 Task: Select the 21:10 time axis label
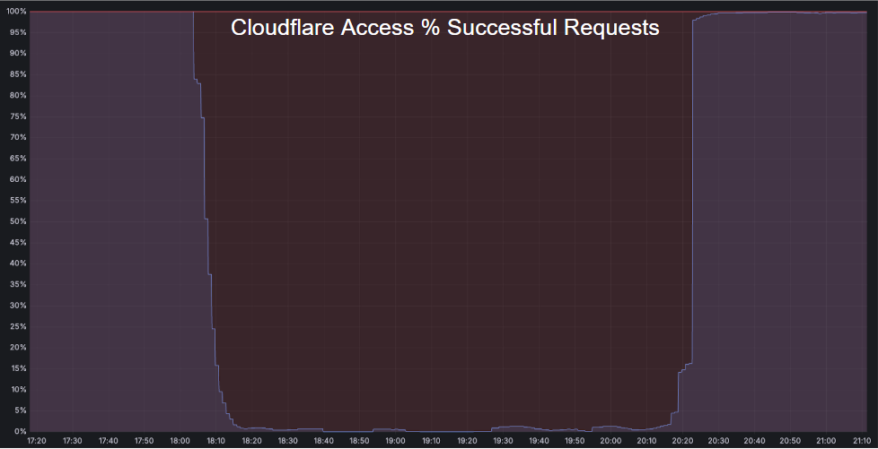click(862, 441)
